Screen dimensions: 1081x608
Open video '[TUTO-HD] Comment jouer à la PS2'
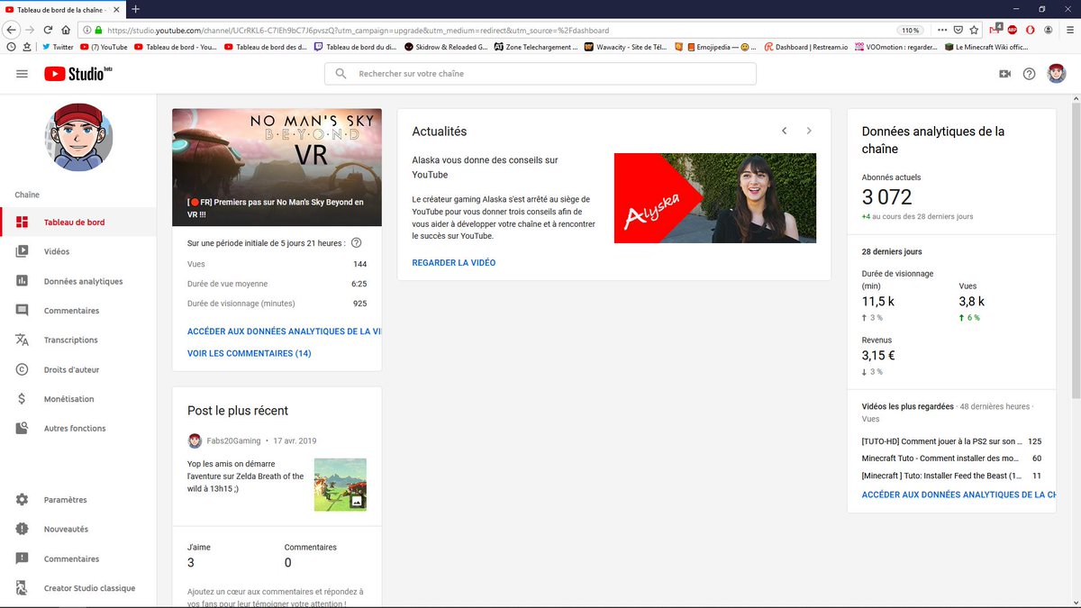(940, 441)
